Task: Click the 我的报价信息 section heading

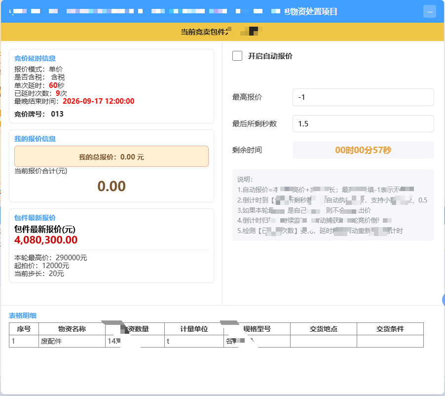Action: pyautogui.click(x=35, y=139)
